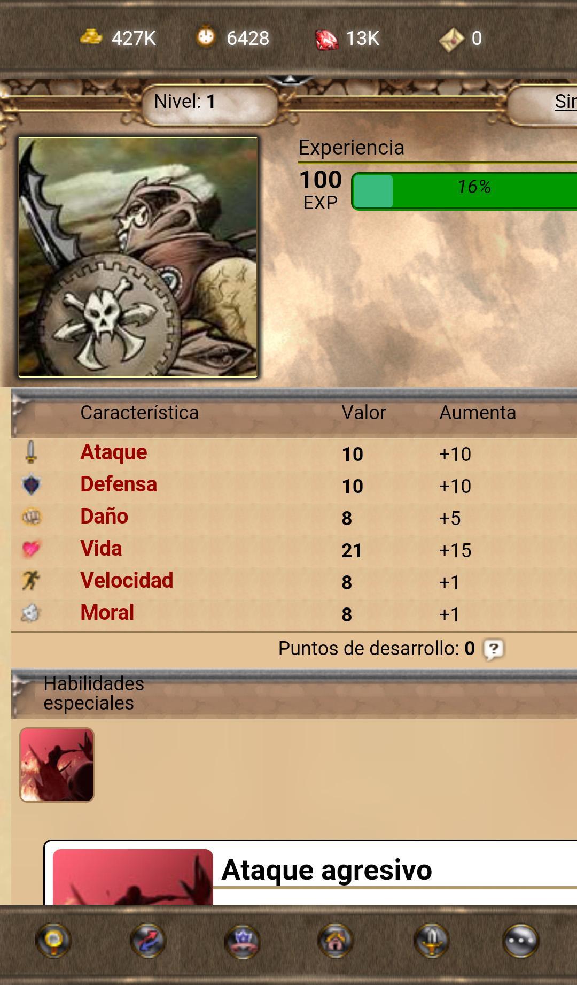Viewport: 577px width, 985px height.
Task: Open the three-dots more menu
Action: (x=521, y=940)
